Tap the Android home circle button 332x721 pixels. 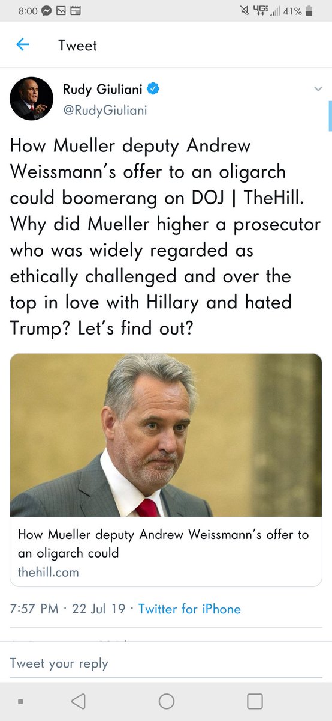pos(166,701)
